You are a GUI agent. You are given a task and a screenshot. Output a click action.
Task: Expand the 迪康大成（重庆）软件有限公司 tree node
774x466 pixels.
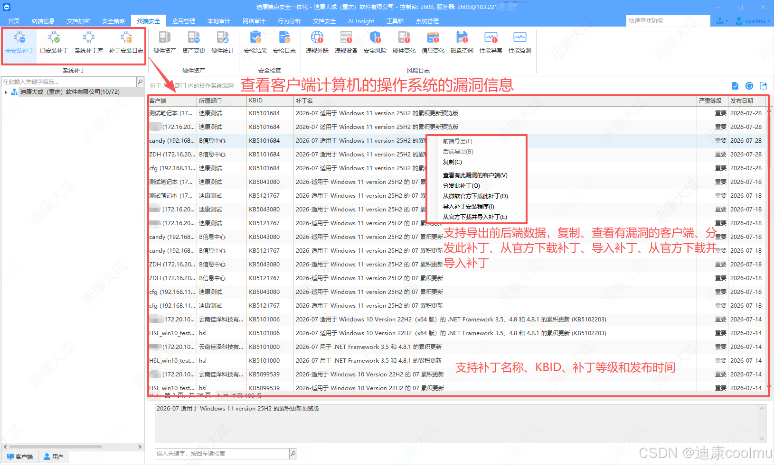(6, 92)
